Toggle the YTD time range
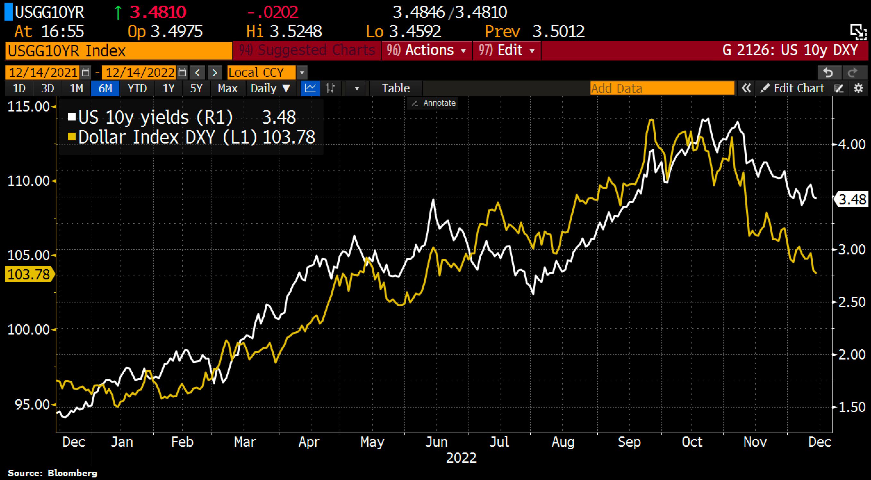Image resolution: width=871 pixels, height=480 pixels. [x=137, y=88]
